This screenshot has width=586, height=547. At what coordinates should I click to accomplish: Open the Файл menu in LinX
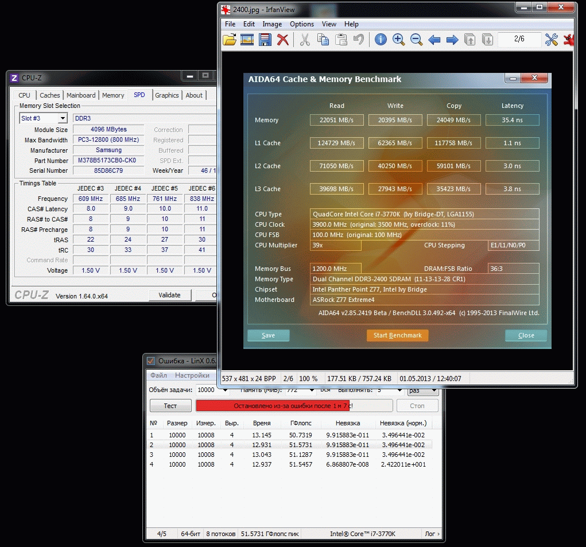pyautogui.click(x=158, y=375)
